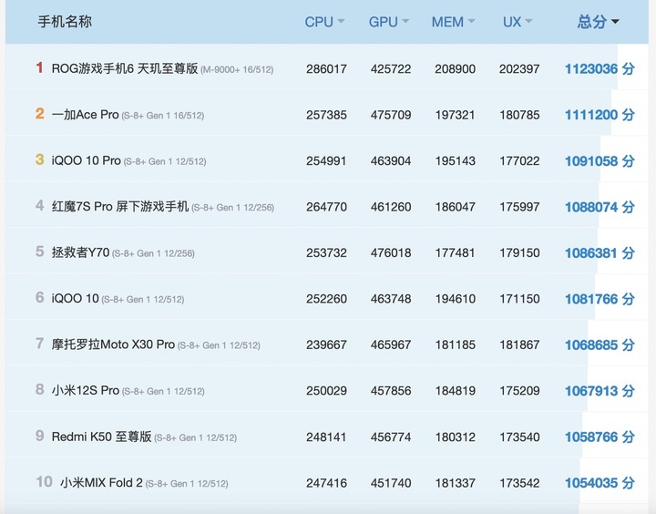This screenshot has height=514, width=656.
Task: Click UX score 175997
Action: click(x=519, y=207)
